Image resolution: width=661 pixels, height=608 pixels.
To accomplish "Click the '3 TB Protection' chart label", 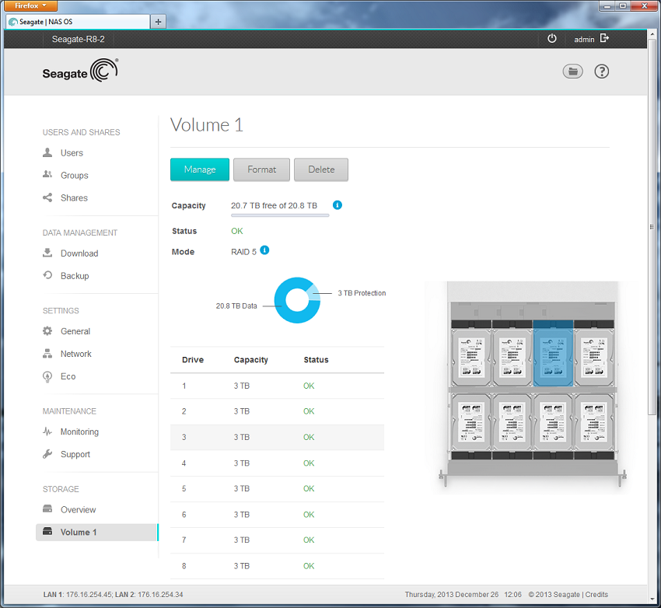I will [362, 293].
